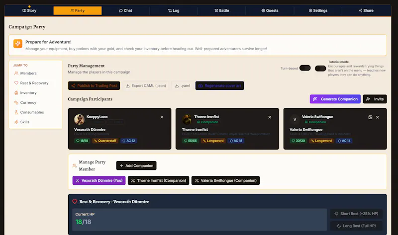
Task: Export campaign as .yaml
Action: coord(182,85)
